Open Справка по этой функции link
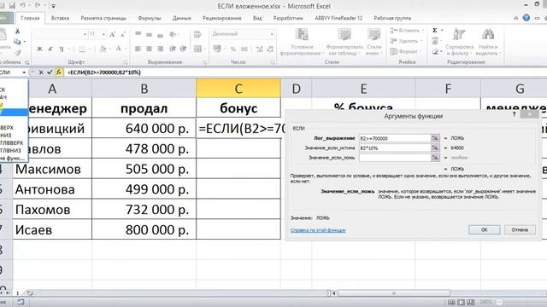The width and height of the screenshot is (547, 307). [x=318, y=230]
